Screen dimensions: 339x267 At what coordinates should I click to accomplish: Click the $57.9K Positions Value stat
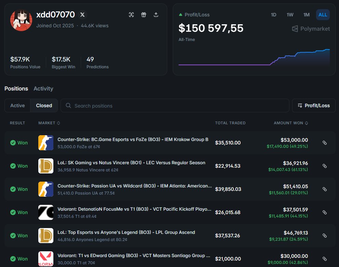(25, 62)
